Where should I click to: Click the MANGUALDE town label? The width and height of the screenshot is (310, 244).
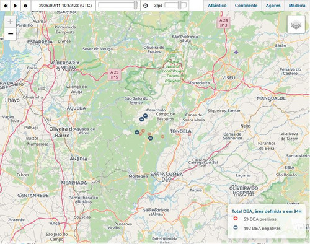272,98
